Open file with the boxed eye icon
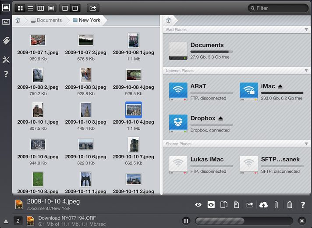The image size is (312, 228). [x=211, y=205]
